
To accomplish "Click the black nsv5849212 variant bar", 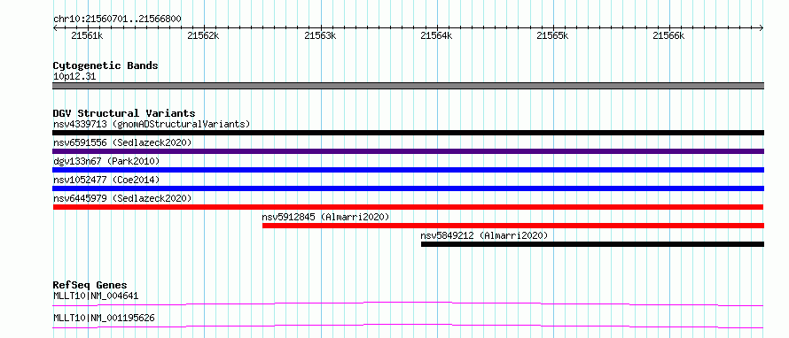I will pyautogui.click(x=593, y=244).
